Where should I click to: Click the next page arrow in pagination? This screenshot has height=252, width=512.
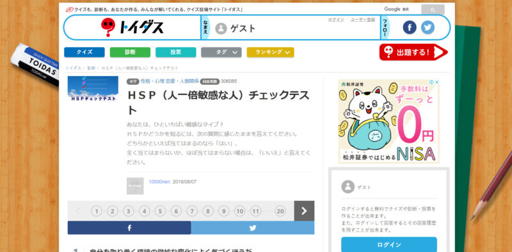[304, 211]
